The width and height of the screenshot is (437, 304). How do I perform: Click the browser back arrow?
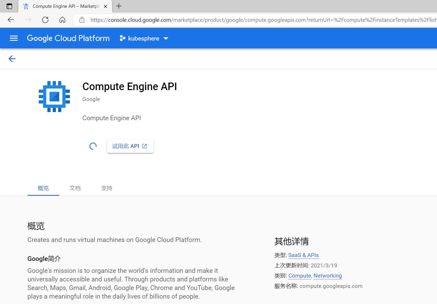click(11, 20)
